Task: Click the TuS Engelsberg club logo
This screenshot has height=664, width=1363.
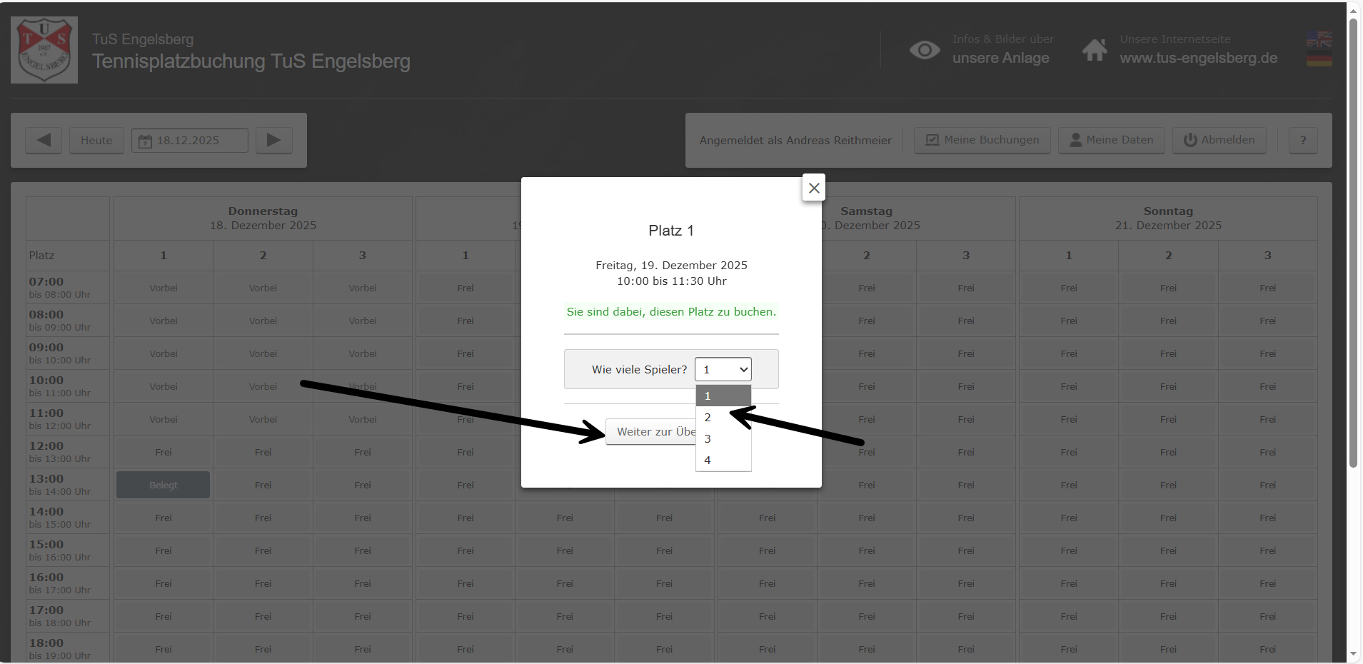Action: [44, 50]
